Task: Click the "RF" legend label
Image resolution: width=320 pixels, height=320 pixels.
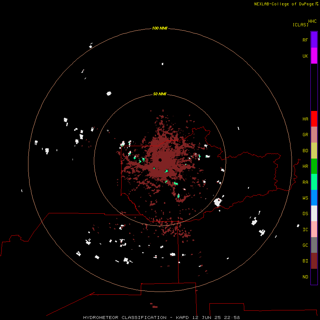Action: coord(305,40)
